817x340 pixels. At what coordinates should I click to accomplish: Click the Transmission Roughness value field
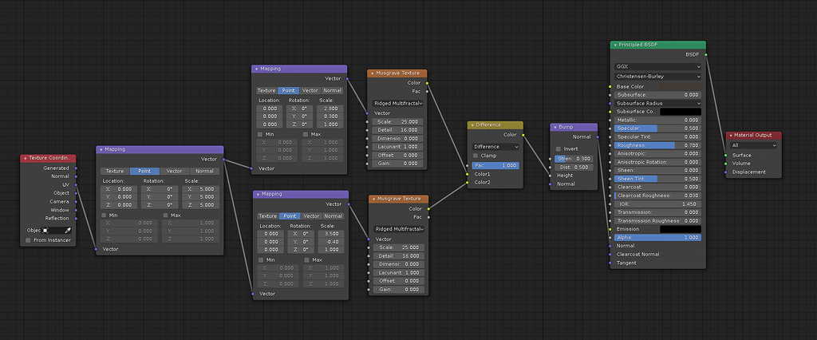tap(657, 220)
